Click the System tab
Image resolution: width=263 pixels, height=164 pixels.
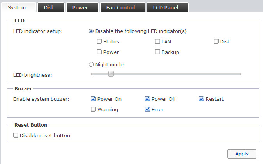[x=17, y=7]
